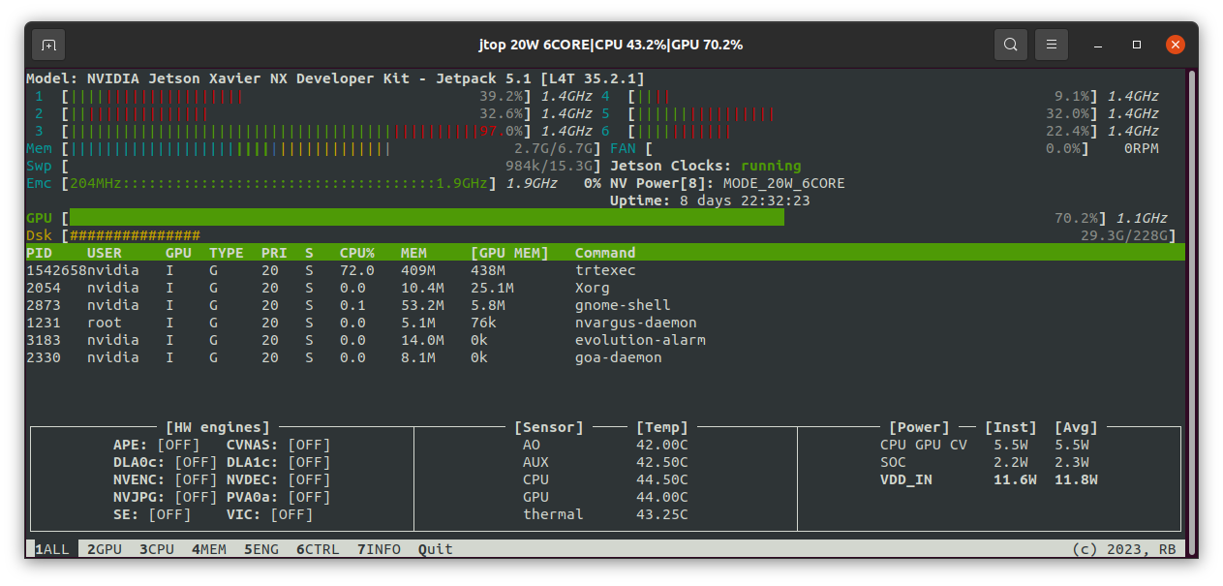Image resolution: width=1223 pixels, height=586 pixels.
Task: View the 7INFO tab
Action: (379, 549)
